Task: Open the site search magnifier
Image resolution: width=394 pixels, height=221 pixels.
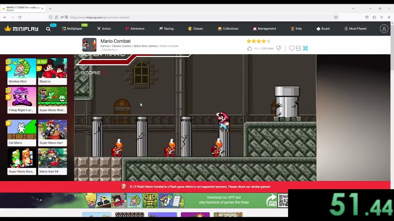Action: [48, 29]
